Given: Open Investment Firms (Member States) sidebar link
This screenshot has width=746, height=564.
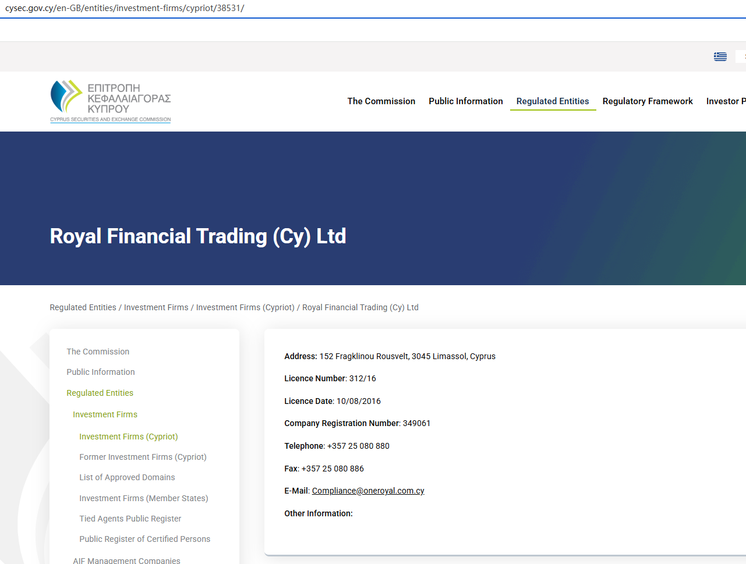Looking at the screenshot, I should coord(144,498).
